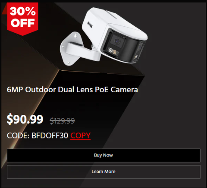This screenshot has height=188, width=207.
Task: Click the 30% text in the badge
Action: 23,11
